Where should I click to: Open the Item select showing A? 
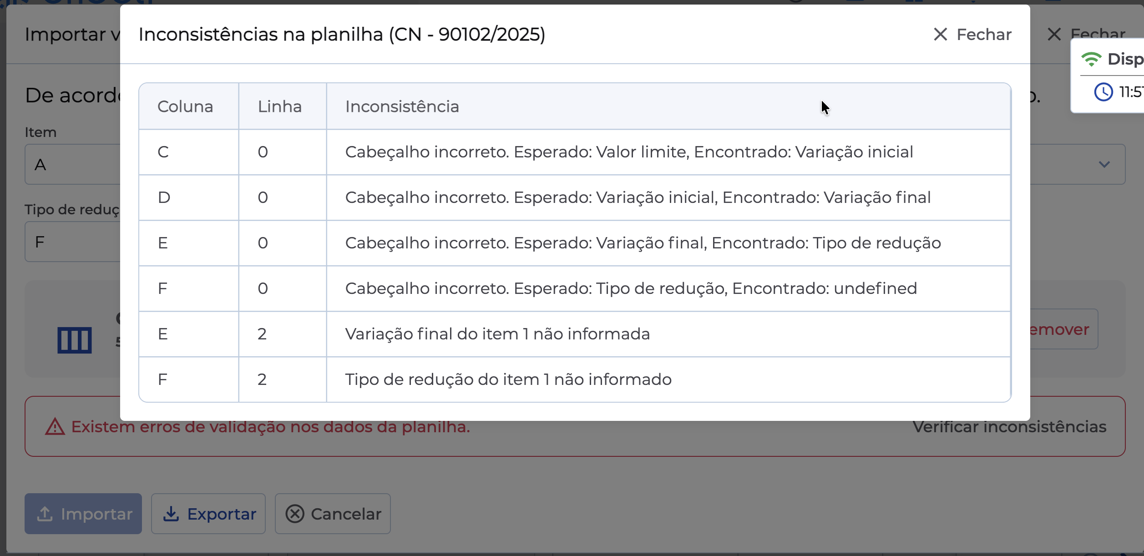coord(73,164)
